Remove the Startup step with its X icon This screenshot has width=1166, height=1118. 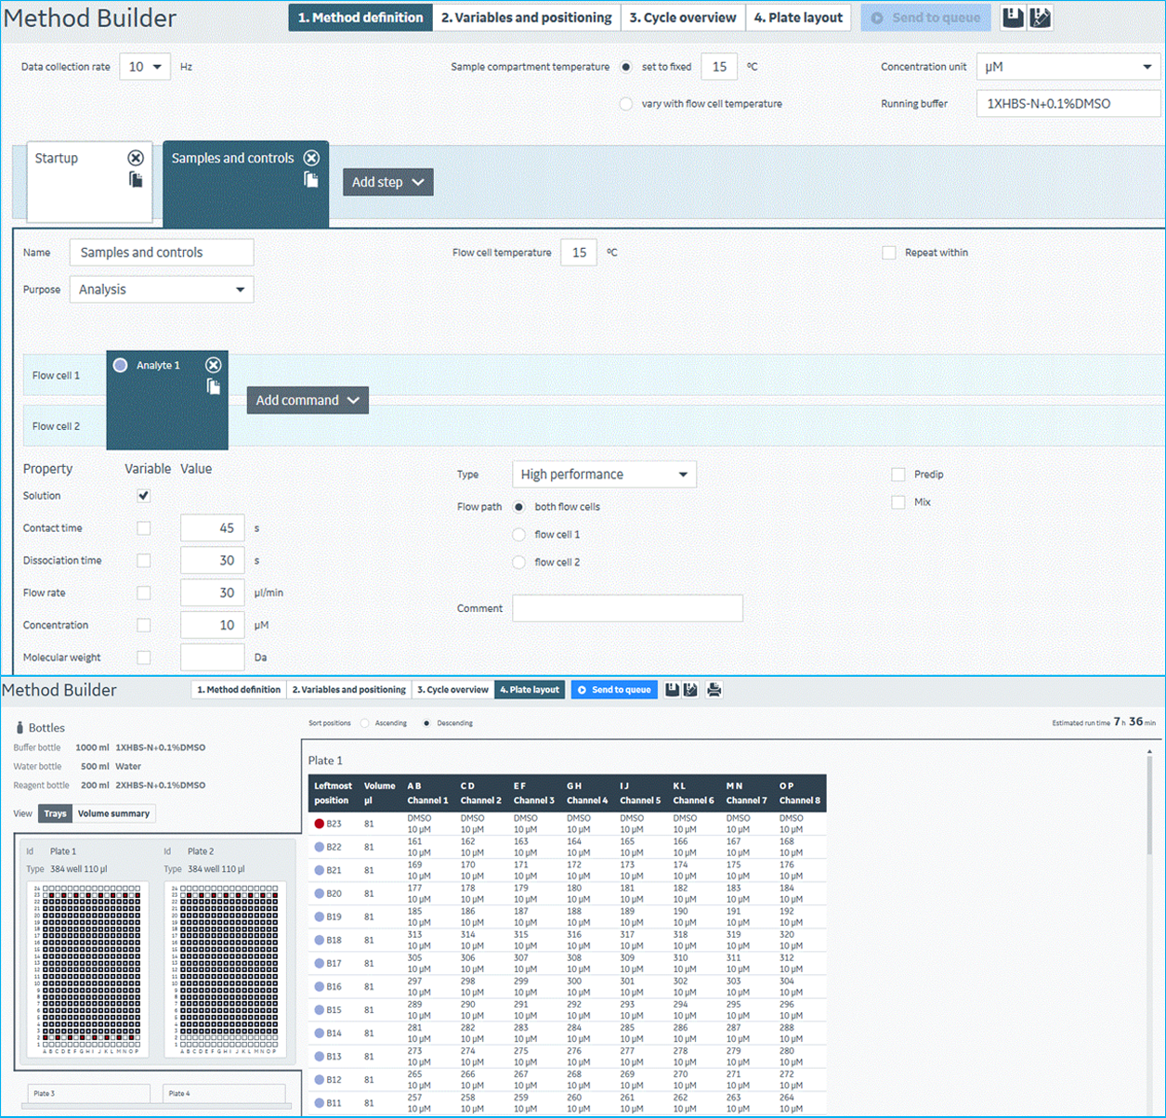tap(136, 158)
